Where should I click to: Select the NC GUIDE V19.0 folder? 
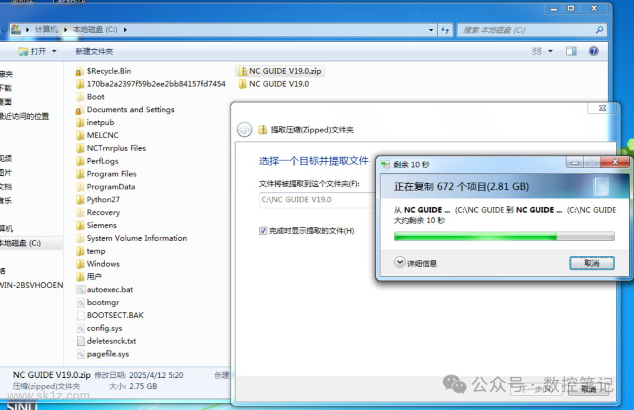[274, 84]
